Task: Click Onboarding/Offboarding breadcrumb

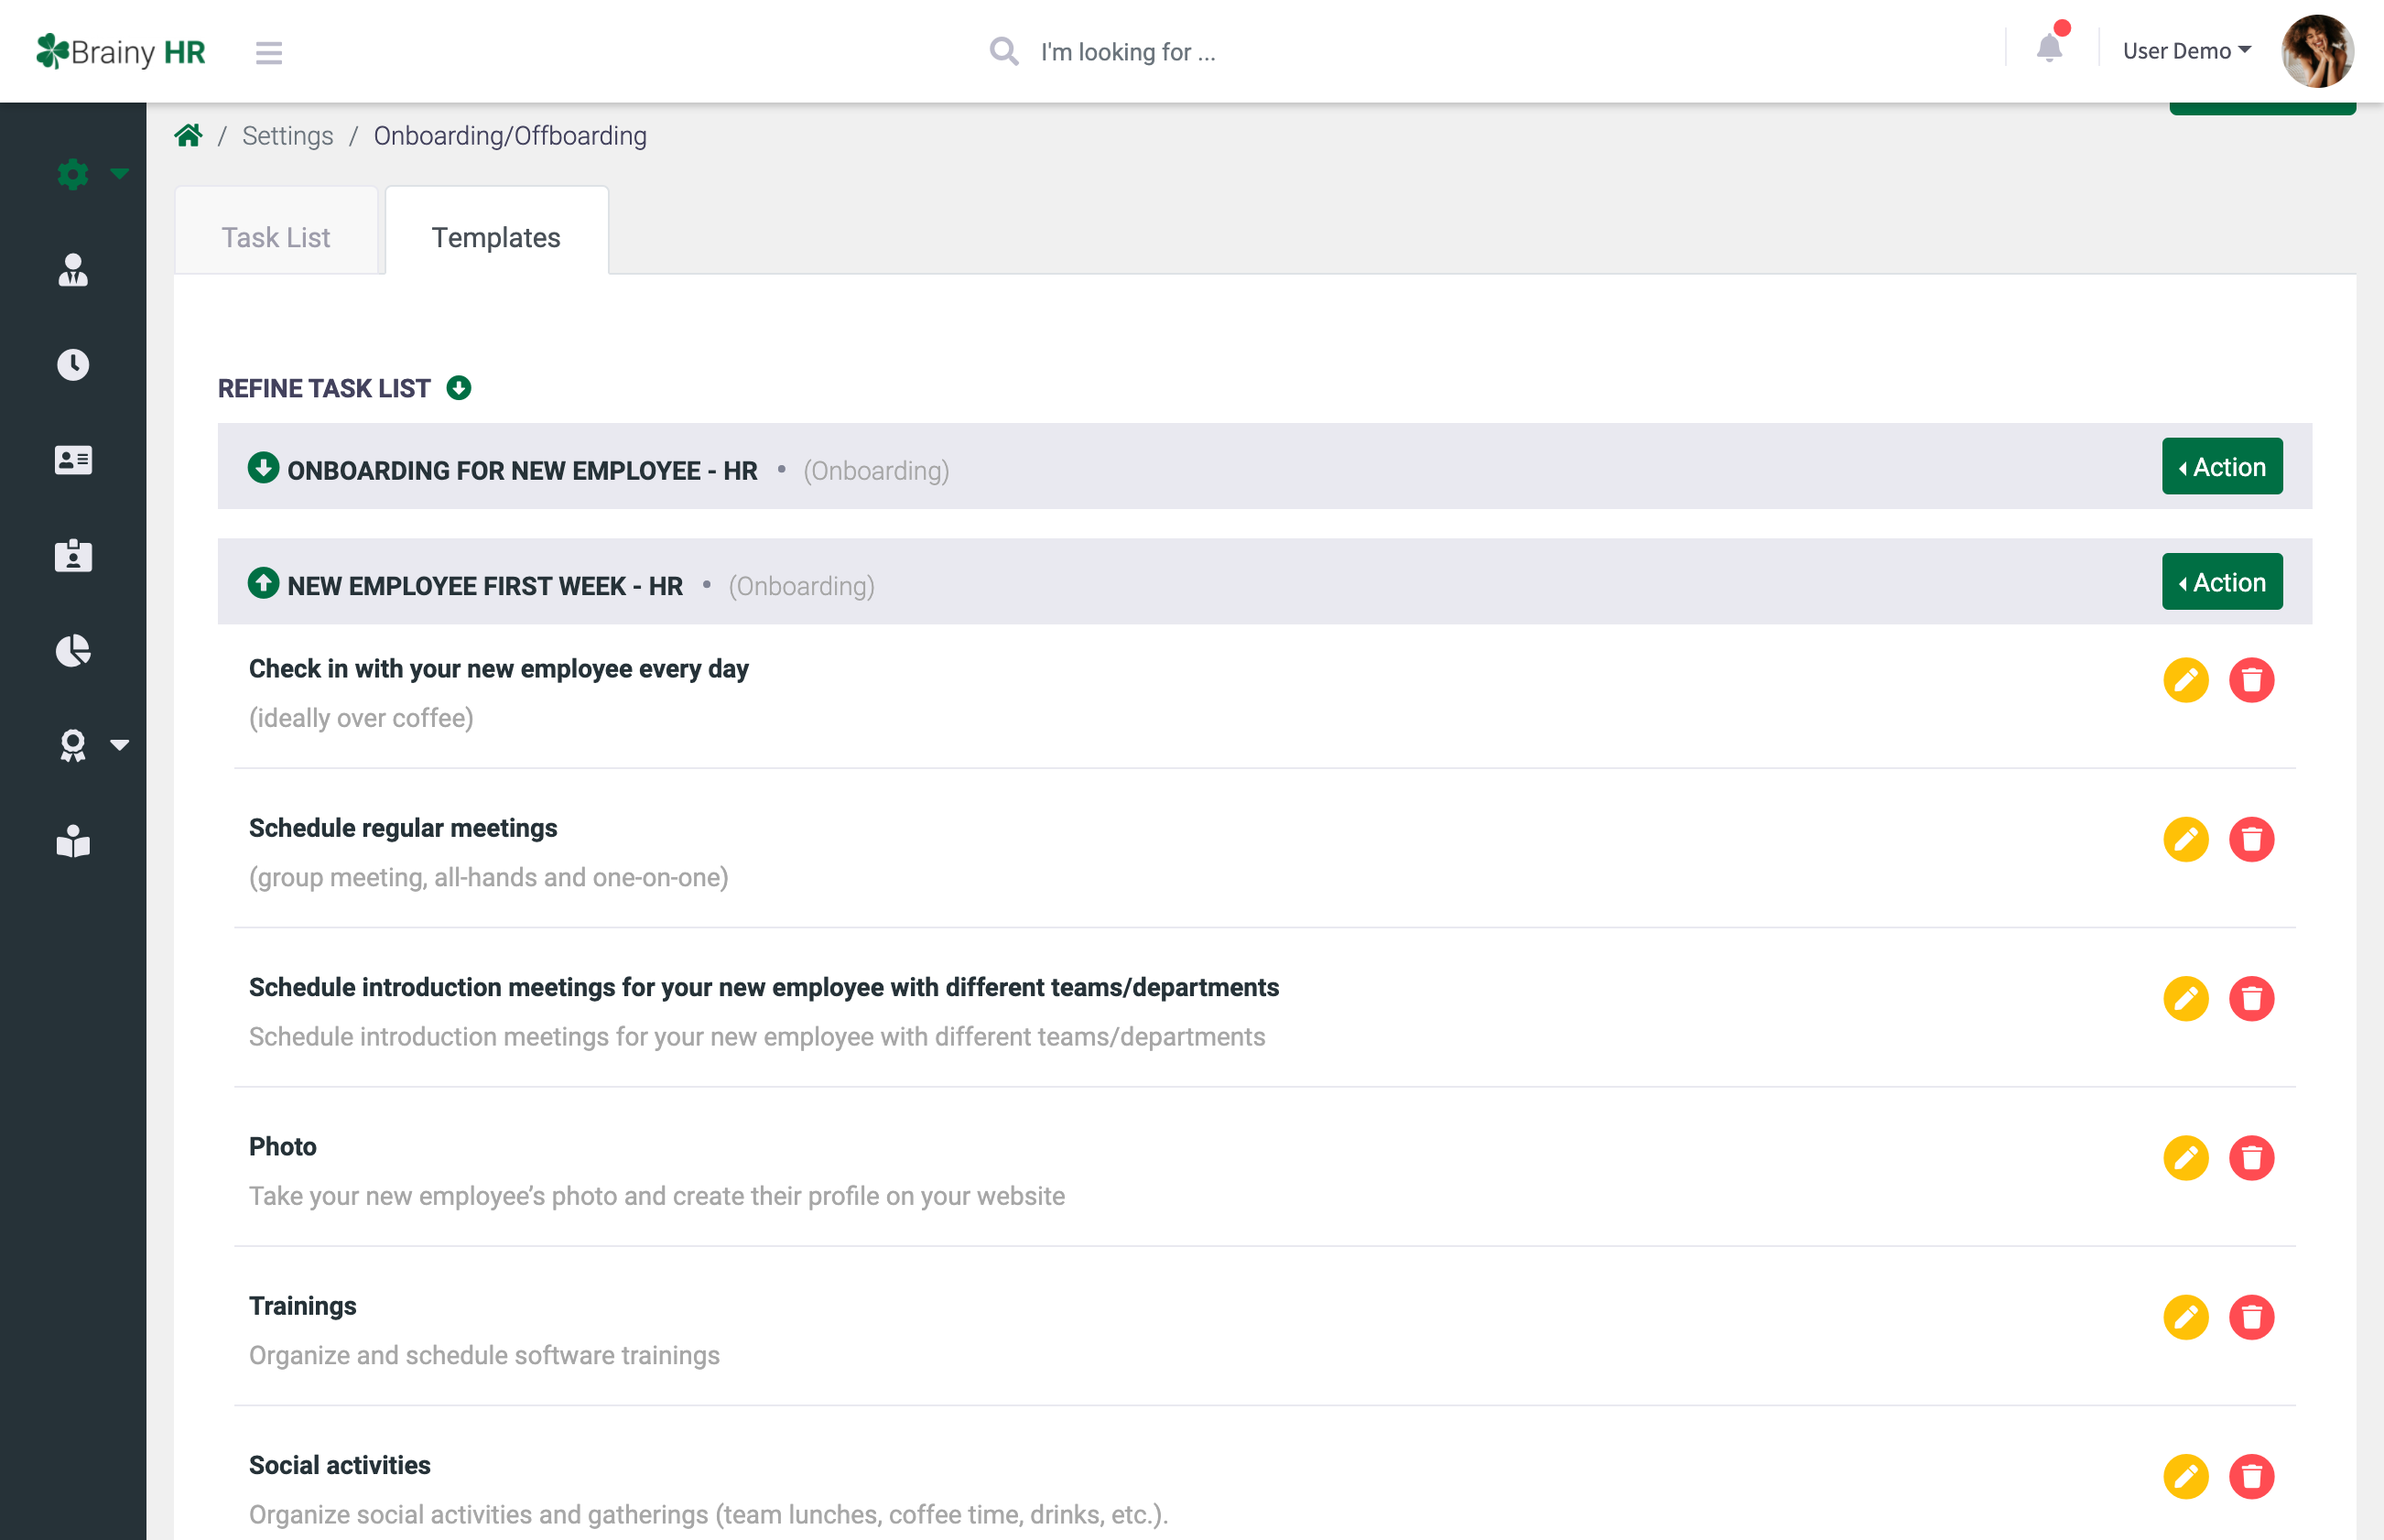Action: point(510,135)
